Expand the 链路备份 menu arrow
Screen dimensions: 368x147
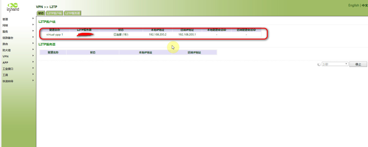(33, 37)
